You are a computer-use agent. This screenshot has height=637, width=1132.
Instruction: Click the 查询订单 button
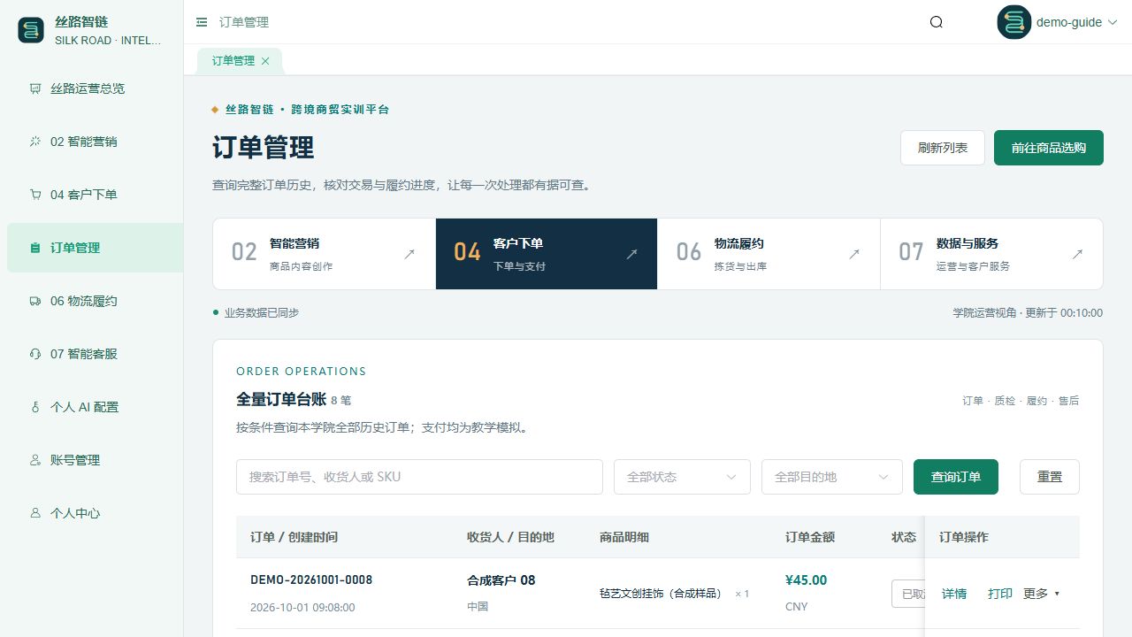(956, 477)
